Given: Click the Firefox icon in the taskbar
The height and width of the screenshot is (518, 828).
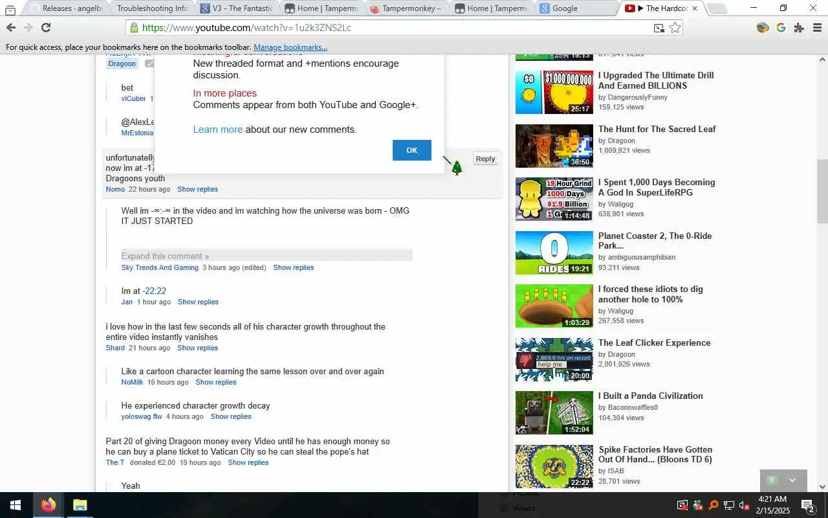Looking at the screenshot, I should (x=48, y=505).
